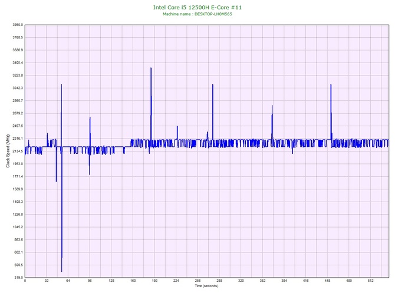Click the x-axis tick label 480

[349, 281]
